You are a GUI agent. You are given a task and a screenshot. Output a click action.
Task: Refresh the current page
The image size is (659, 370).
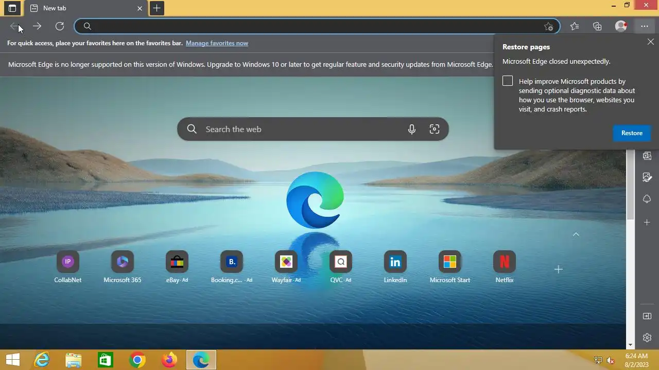click(60, 26)
